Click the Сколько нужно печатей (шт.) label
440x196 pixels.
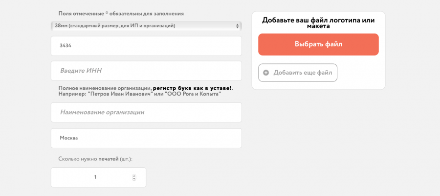95,159
